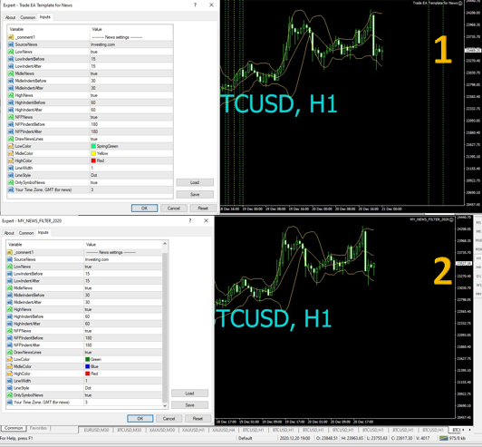Viewport: 482px width, 447px height.
Task: Click Reset in MY_NEWS_FILTER_2020 dialog
Action: 198,418
